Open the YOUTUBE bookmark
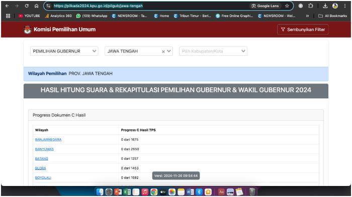The width and height of the screenshot is (352, 197). click(29, 16)
